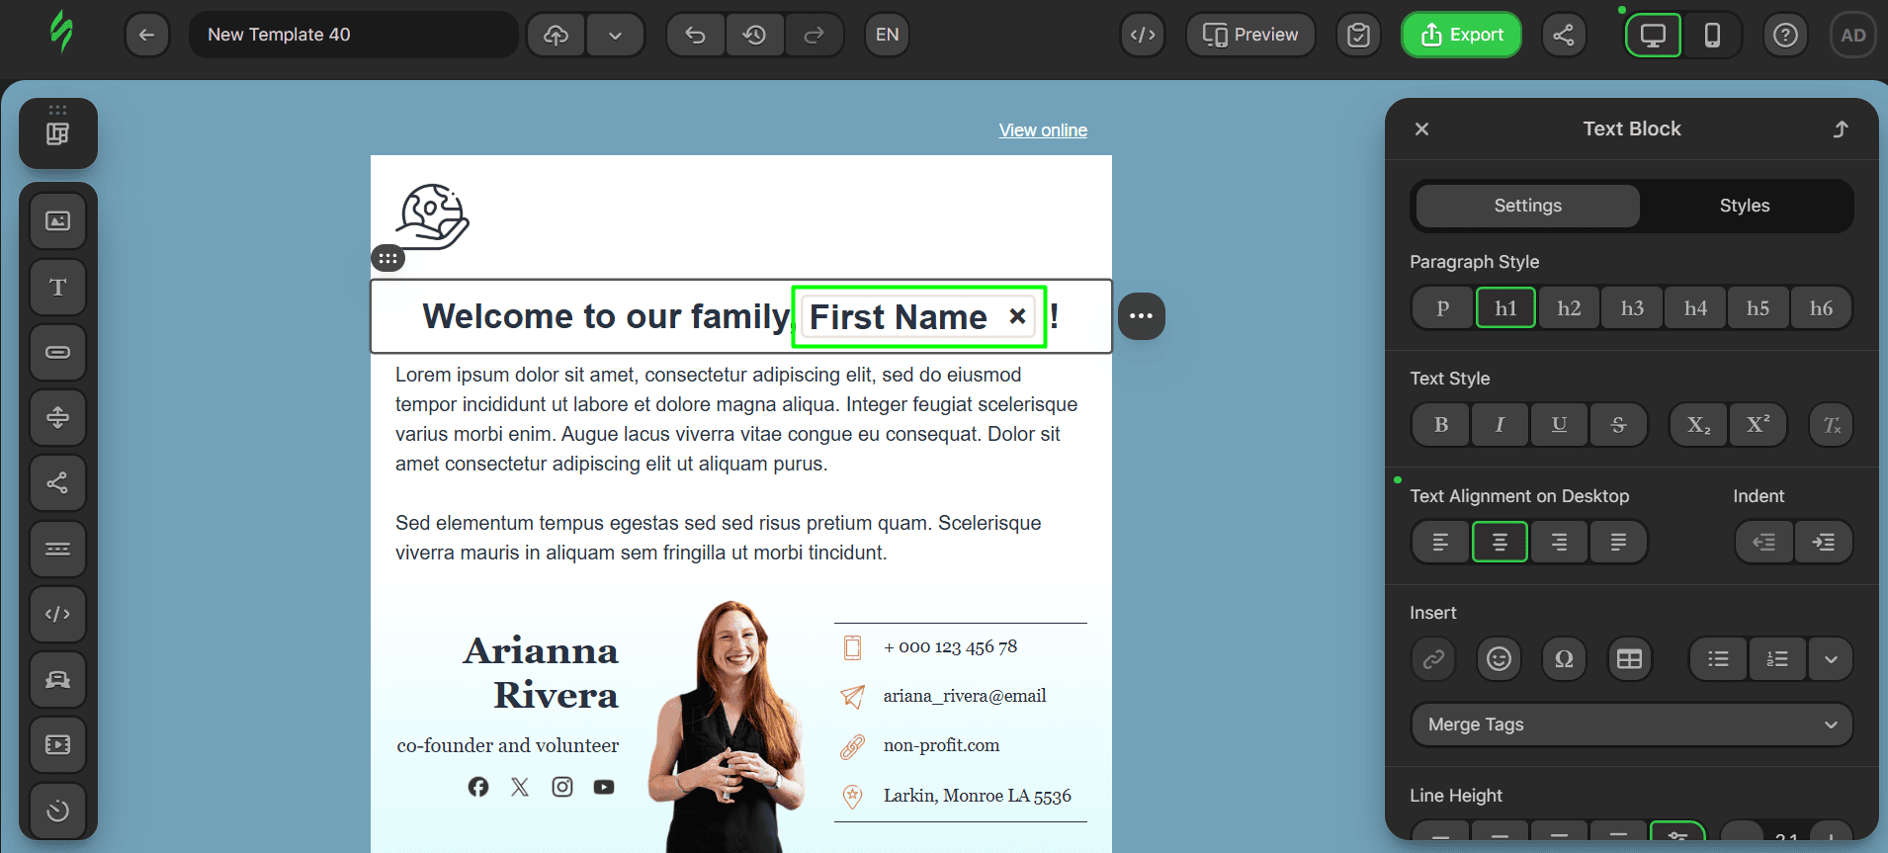Undo the last action
The width and height of the screenshot is (1888, 853).
pyautogui.click(x=696, y=35)
